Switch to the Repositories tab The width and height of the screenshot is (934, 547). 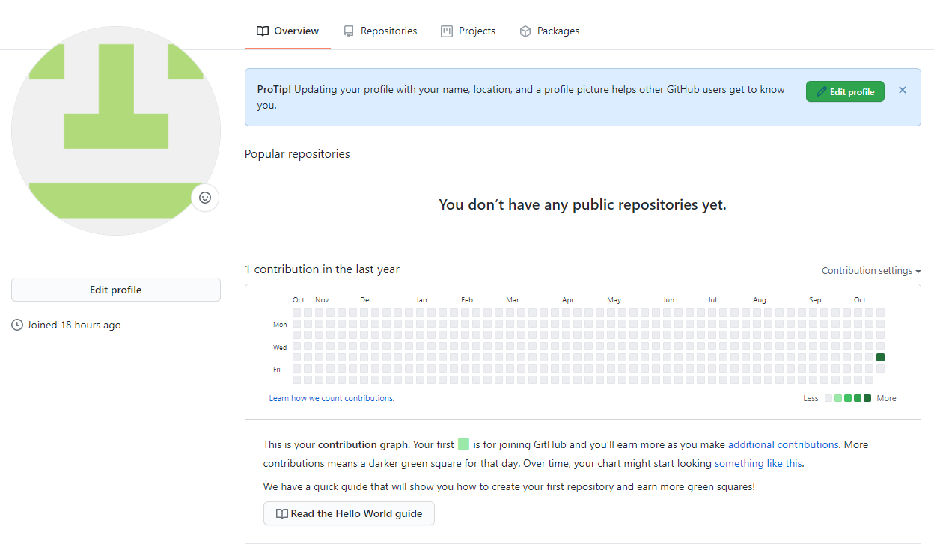pyautogui.click(x=380, y=31)
